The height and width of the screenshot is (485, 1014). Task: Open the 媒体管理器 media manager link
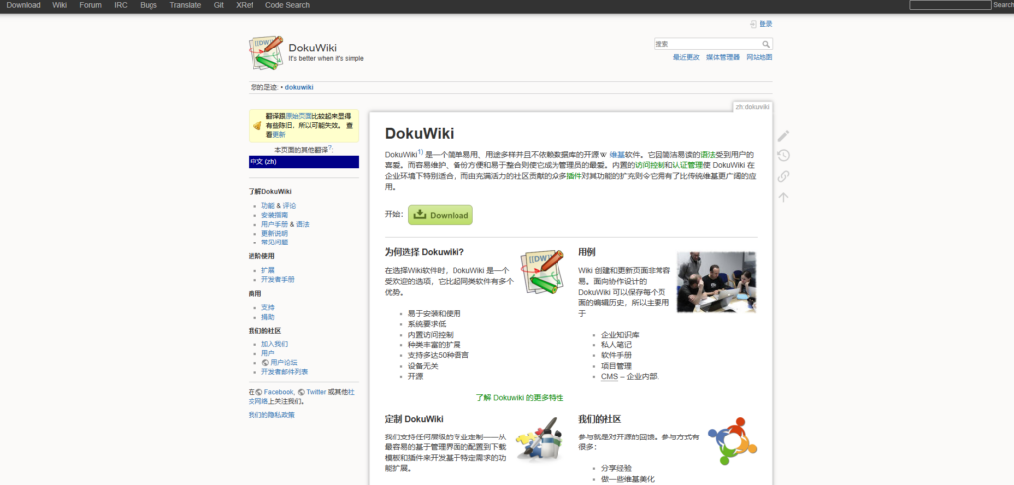722,57
